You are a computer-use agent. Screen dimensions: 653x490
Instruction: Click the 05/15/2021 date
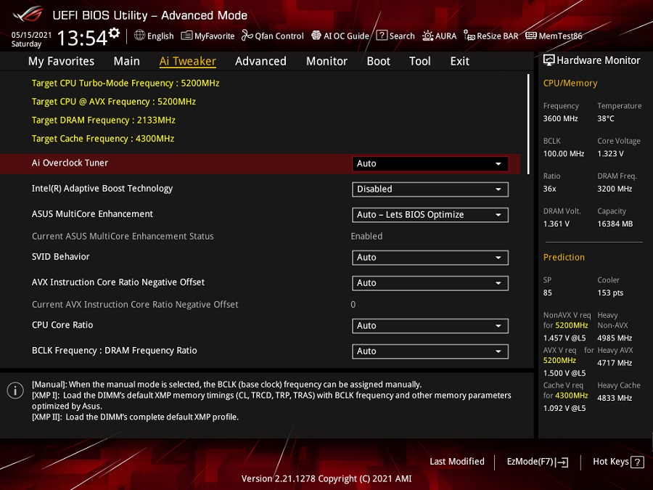tap(31, 35)
